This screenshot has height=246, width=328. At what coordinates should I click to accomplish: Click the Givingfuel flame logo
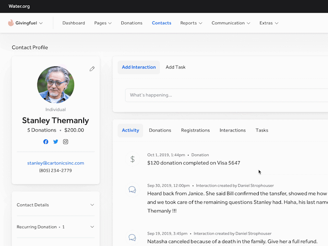tap(11, 23)
